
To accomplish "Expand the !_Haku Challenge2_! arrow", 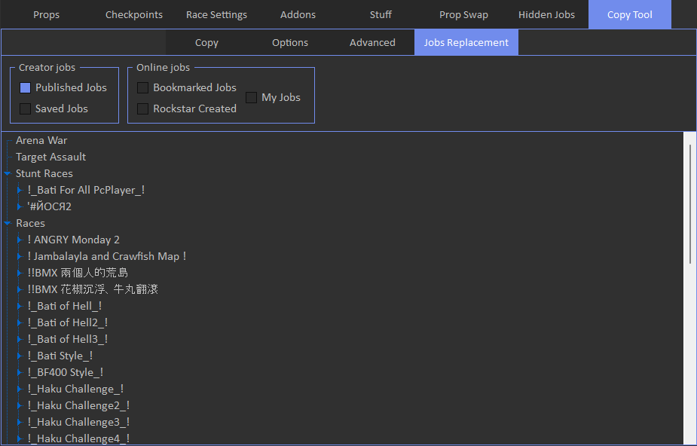I will 20,405.
